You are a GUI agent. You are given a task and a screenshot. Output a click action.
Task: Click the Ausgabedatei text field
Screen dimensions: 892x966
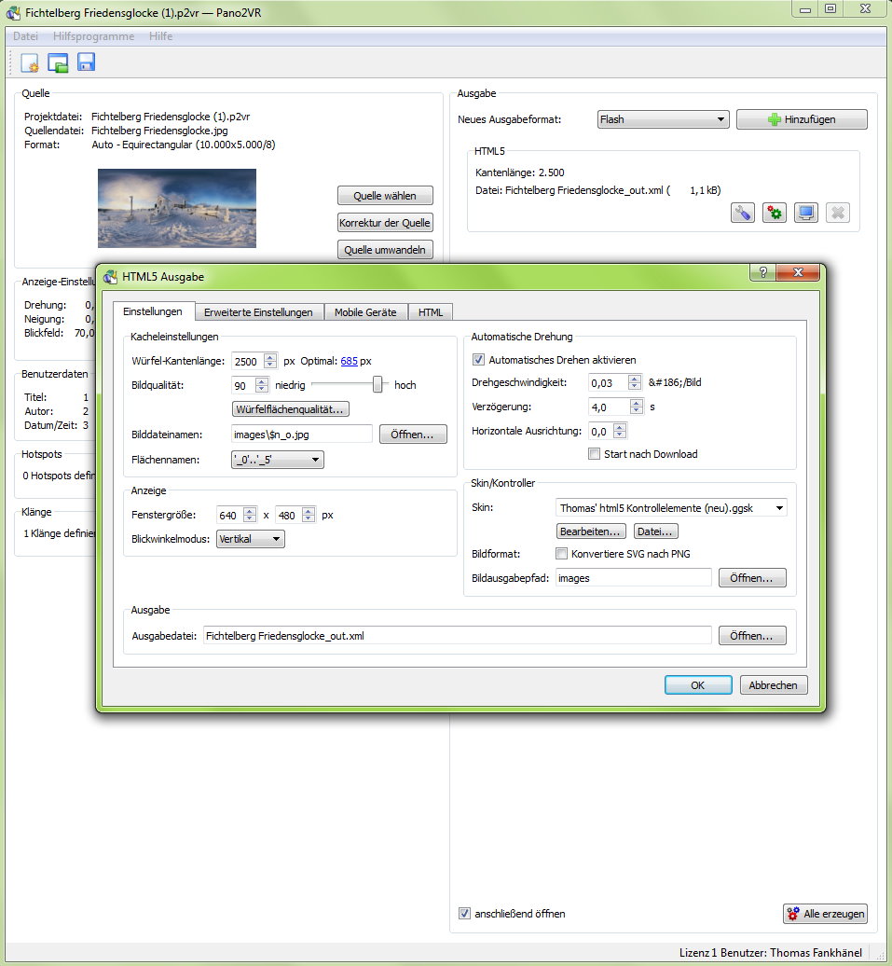[x=457, y=635]
